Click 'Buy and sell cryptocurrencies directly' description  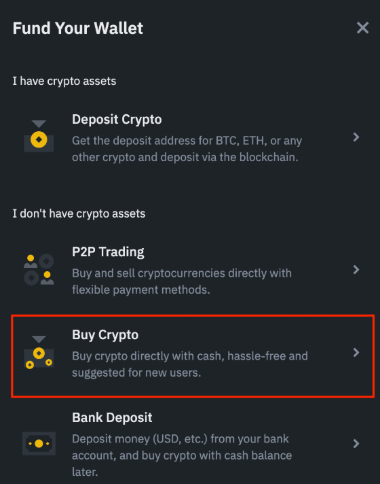click(x=182, y=281)
